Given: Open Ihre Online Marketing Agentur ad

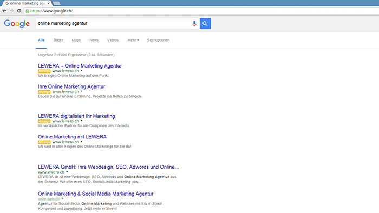Looking at the screenshot, I should coord(71,86).
